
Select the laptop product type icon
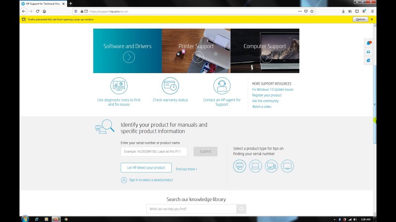[x=256, y=166]
